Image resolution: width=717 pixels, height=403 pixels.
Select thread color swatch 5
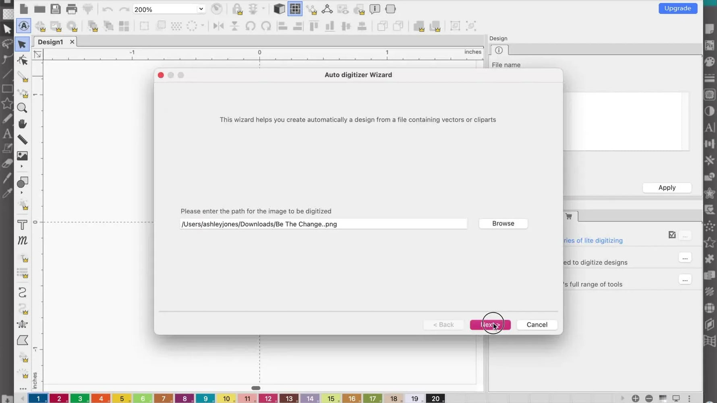pos(122,399)
